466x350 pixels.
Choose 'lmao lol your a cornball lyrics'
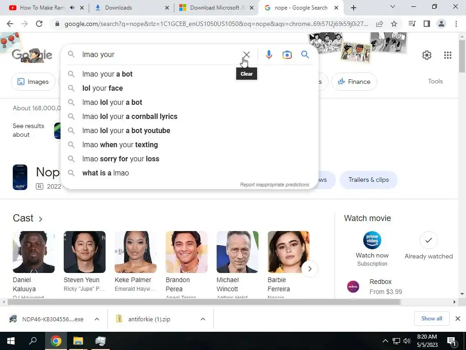189,116
